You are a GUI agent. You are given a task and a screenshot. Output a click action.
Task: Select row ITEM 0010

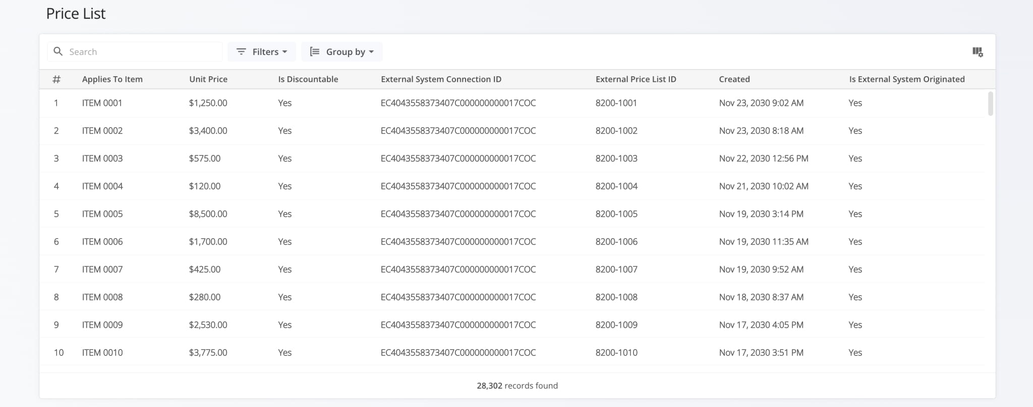click(512, 353)
